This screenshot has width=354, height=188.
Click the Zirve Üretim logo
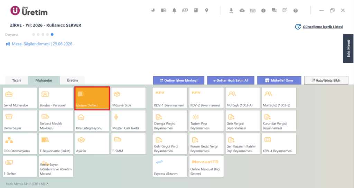tap(29, 11)
